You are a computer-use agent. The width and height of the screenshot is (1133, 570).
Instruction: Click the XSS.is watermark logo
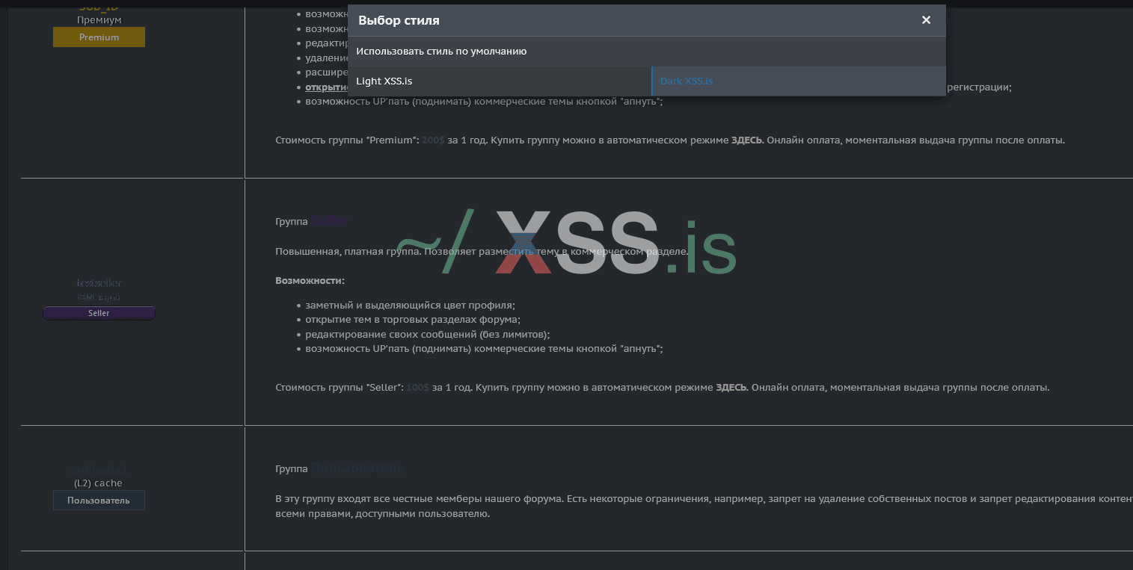[x=566, y=241]
